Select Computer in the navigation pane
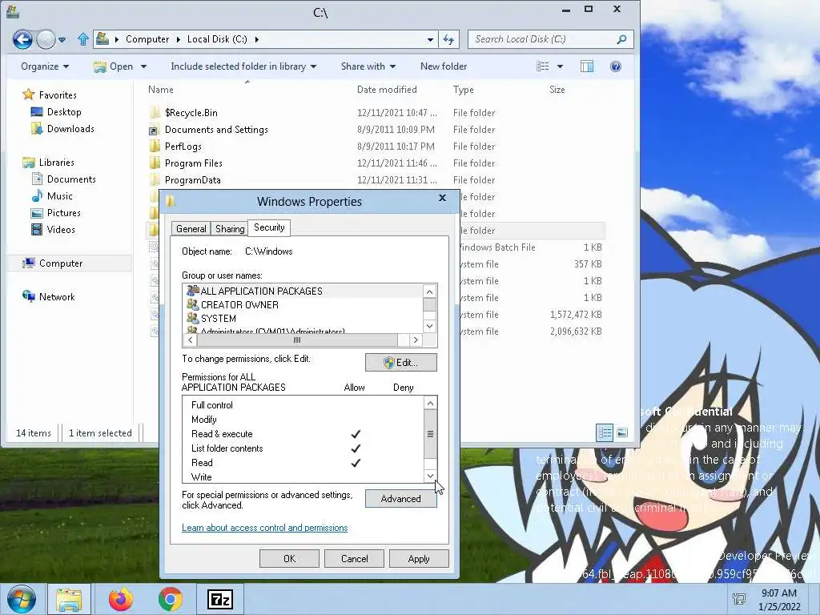Image resolution: width=820 pixels, height=615 pixels. coord(61,263)
